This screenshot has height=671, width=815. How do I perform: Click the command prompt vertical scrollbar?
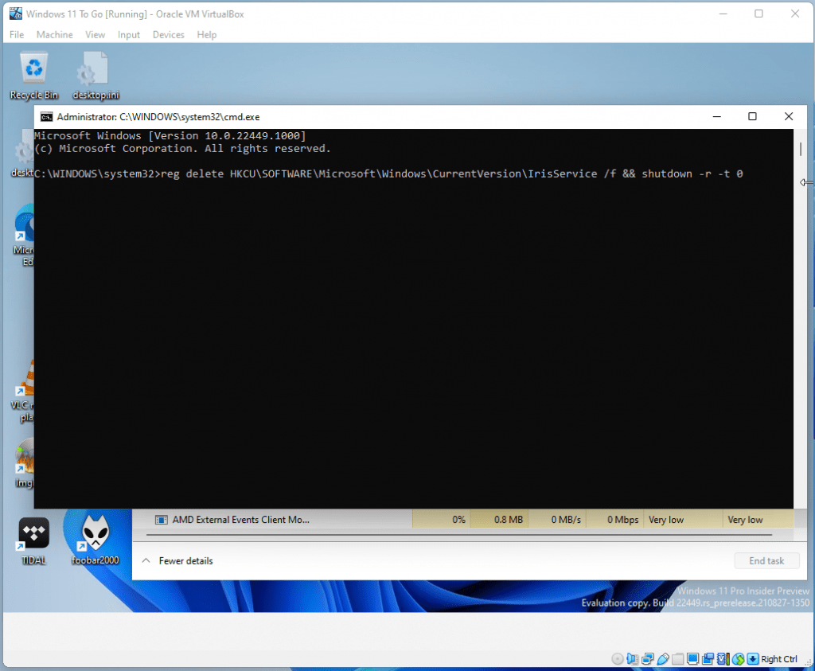tap(799, 318)
